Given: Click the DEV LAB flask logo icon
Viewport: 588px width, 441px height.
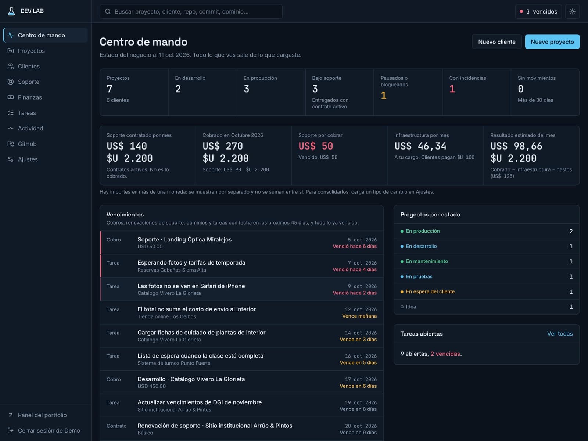Looking at the screenshot, I should [11, 11].
